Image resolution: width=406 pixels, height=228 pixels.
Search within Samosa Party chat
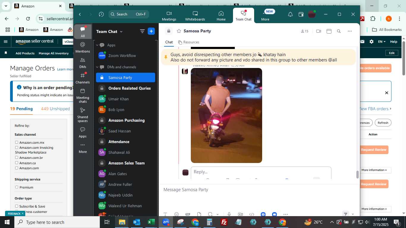(339, 31)
